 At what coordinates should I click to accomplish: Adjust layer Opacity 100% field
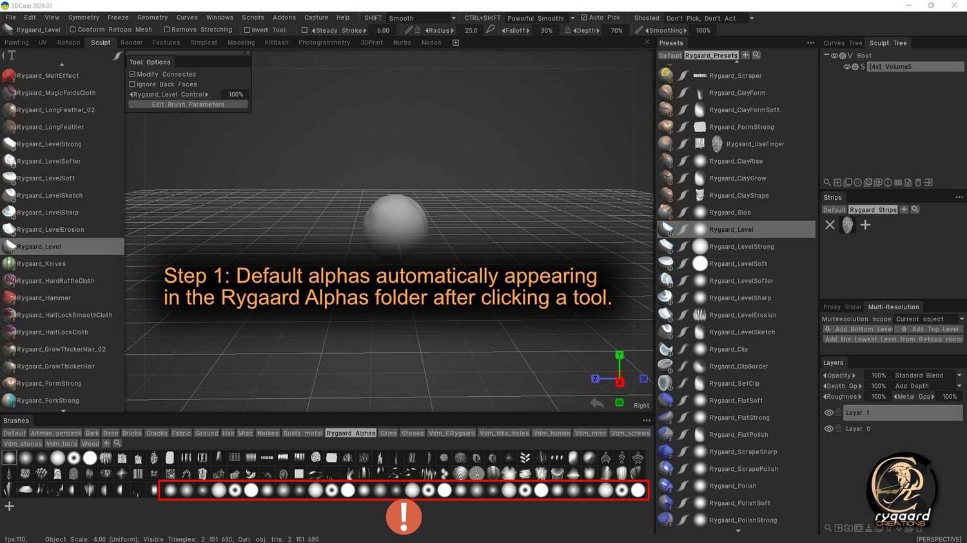(x=878, y=375)
